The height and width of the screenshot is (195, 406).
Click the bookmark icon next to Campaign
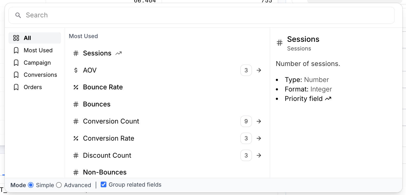[x=16, y=63]
